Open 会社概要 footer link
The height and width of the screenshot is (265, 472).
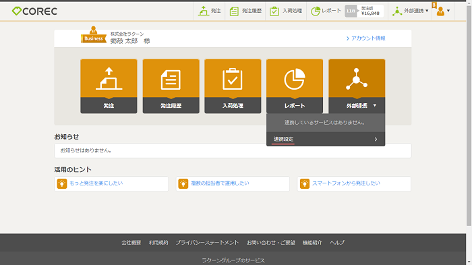tap(131, 243)
